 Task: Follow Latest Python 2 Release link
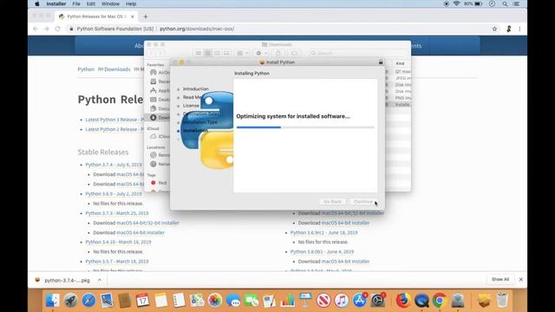(x=114, y=129)
